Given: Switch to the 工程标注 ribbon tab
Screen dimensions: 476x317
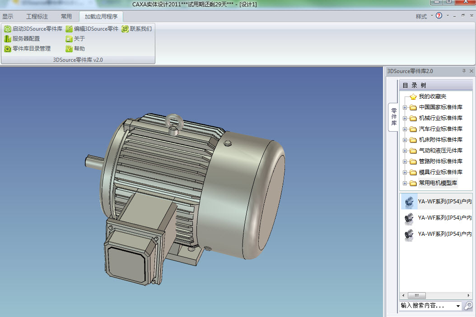Looking at the screenshot, I should pyautogui.click(x=37, y=16).
